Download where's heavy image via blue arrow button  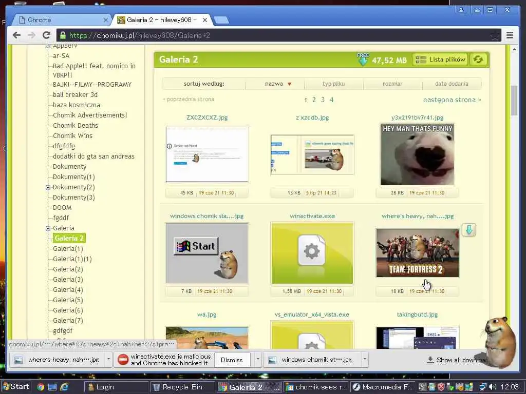pos(468,230)
